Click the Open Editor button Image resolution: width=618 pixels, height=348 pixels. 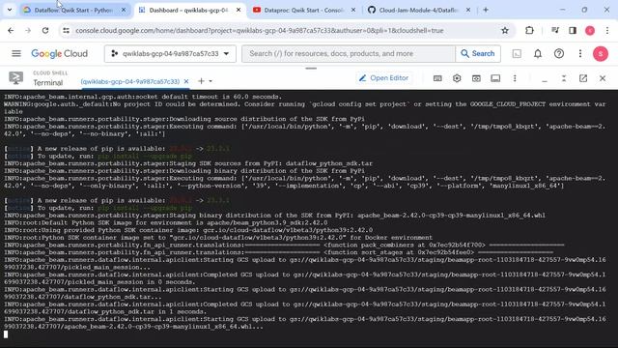coord(383,78)
